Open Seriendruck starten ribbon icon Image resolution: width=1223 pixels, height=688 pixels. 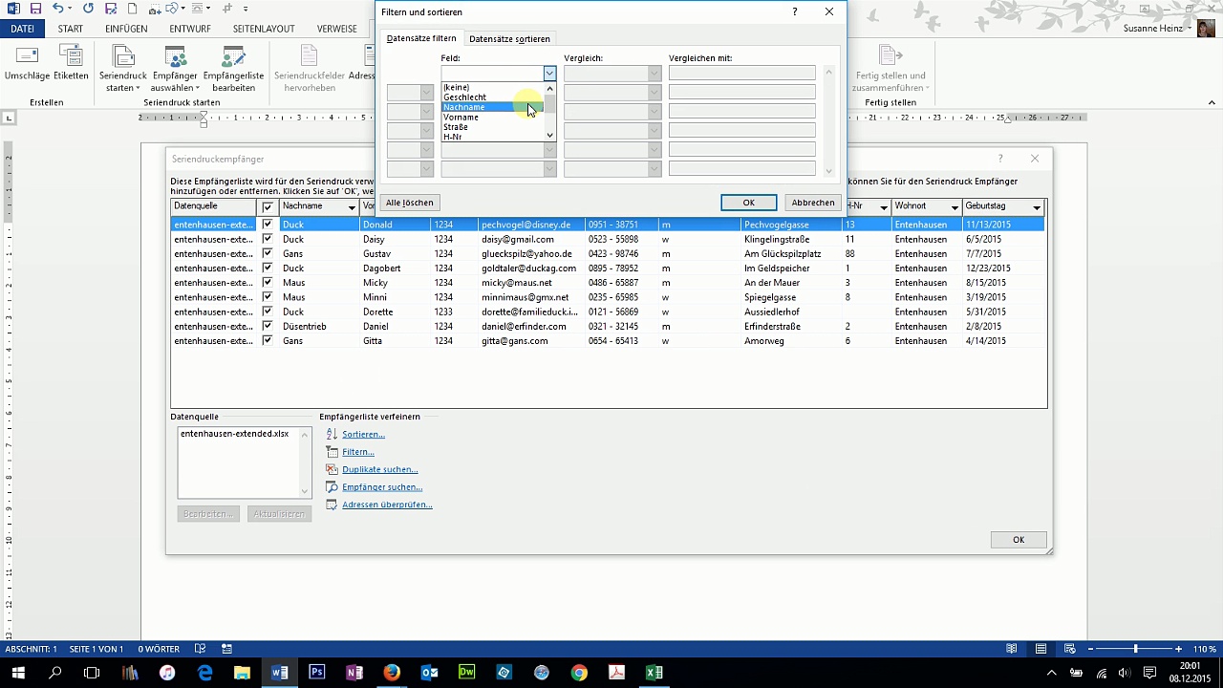click(x=122, y=57)
